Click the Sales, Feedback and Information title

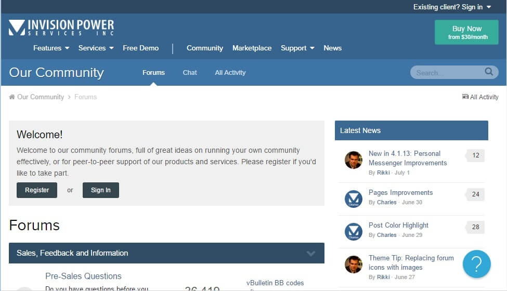coord(72,253)
